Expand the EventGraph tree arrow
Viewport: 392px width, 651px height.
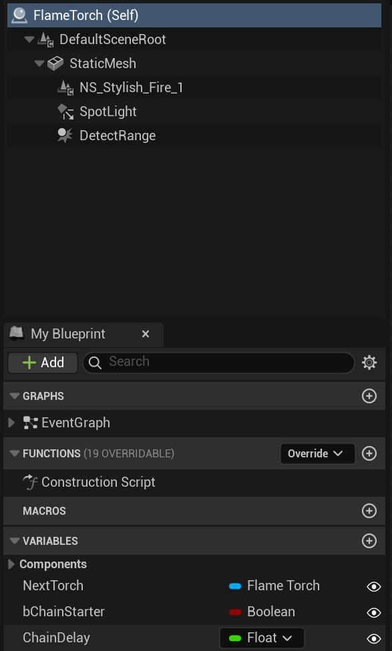[x=11, y=423]
